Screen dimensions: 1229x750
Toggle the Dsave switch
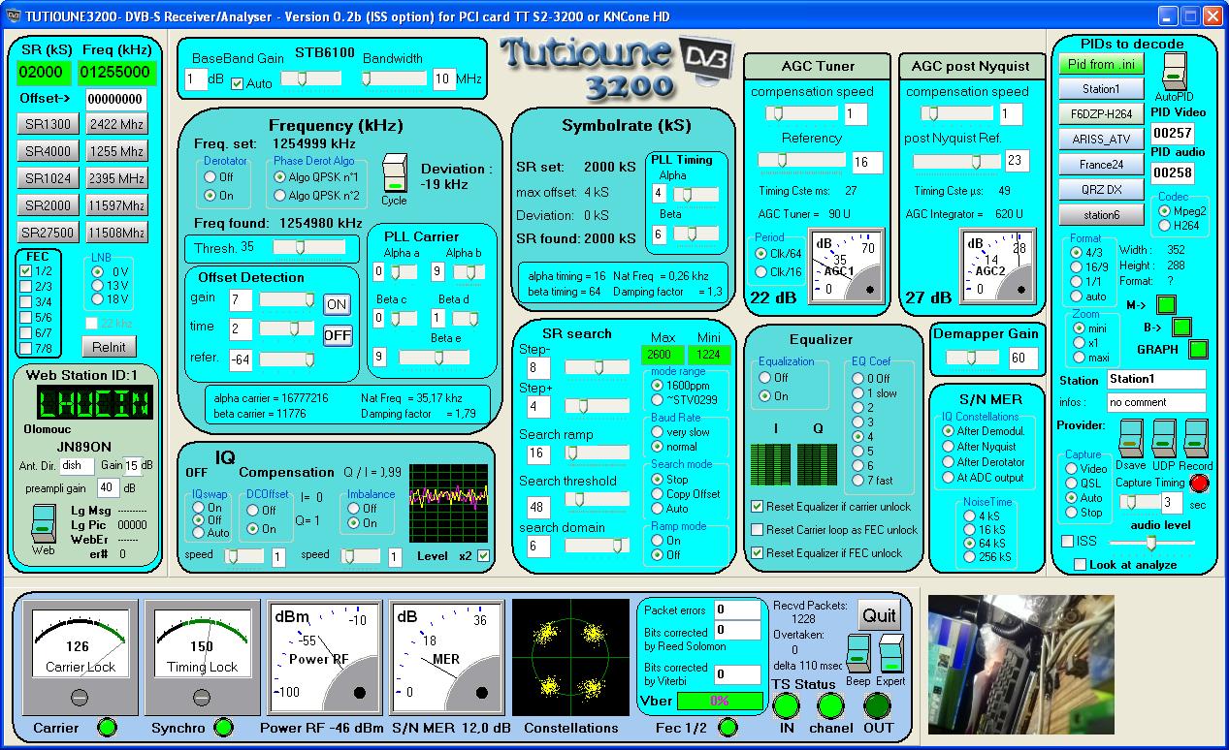coord(1131,439)
